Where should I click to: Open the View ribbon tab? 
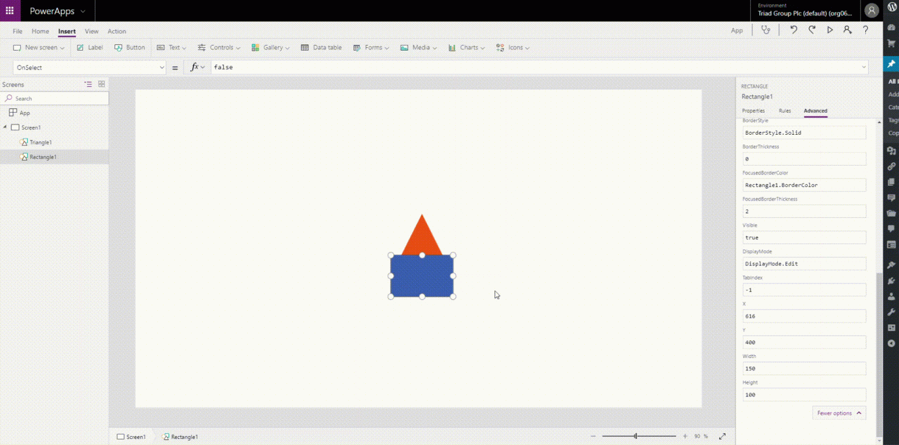click(92, 31)
